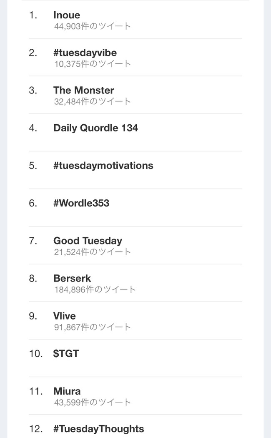Click the #TuesdayThoughts hashtag
Viewport: 271px width, 438px height.
pos(99,429)
